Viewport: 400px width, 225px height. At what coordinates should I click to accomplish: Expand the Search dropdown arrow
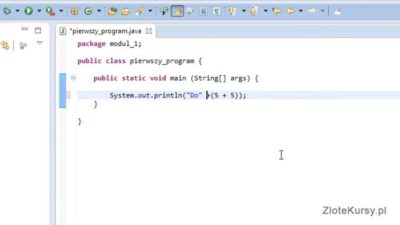point(150,11)
